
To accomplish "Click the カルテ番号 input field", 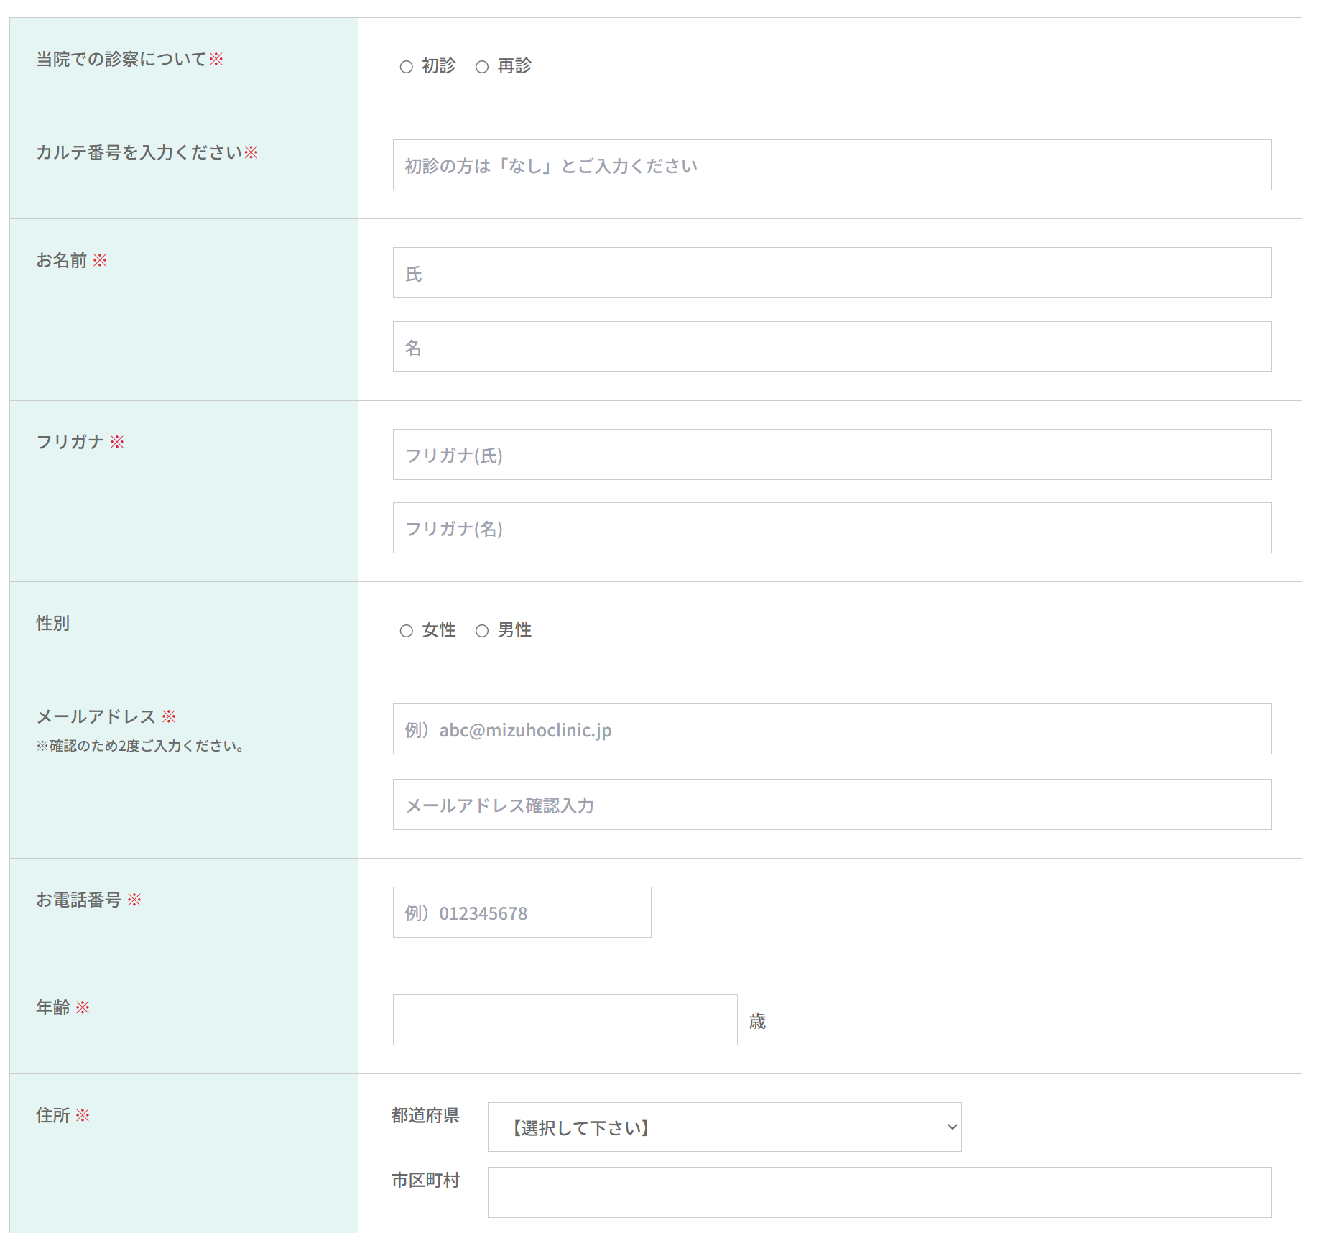I will point(831,165).
